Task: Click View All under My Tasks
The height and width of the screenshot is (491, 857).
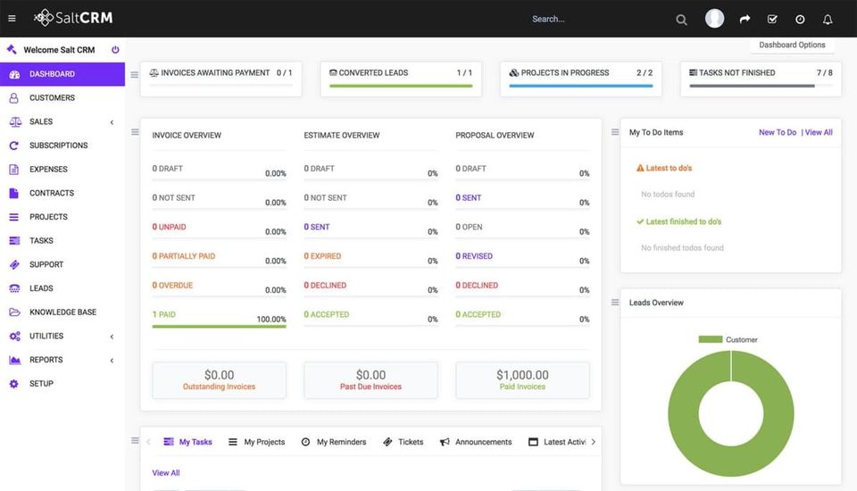Action: (166, 473)
